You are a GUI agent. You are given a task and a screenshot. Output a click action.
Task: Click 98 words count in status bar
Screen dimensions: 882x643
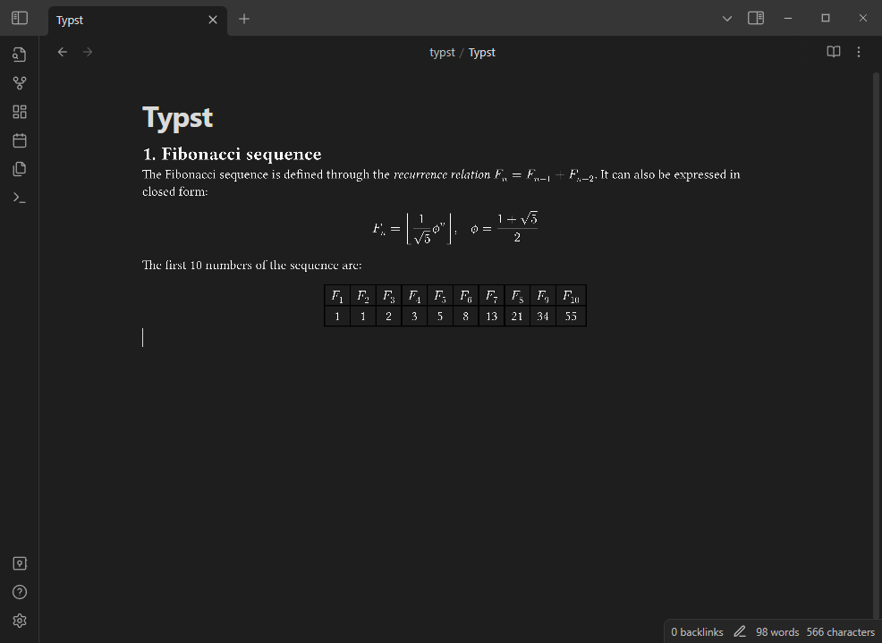[777, 632]
